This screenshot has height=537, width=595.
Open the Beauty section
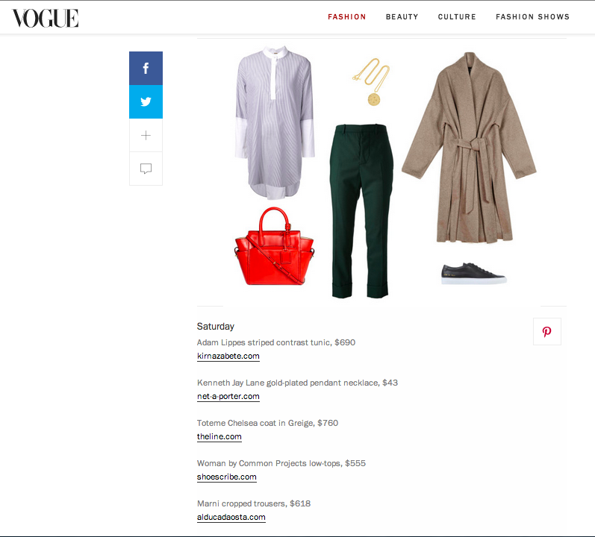pyautogui.click(x=402, y=17)
